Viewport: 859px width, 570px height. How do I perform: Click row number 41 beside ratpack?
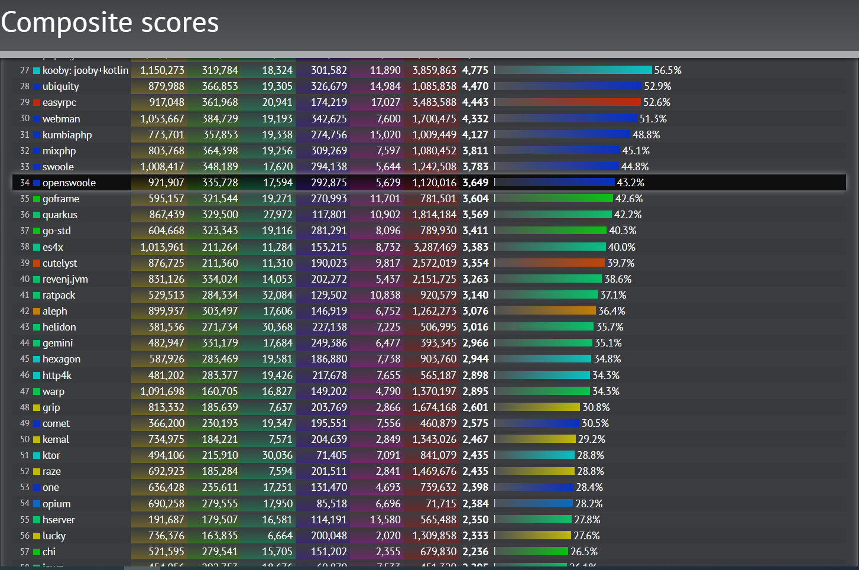pos(24,294)
